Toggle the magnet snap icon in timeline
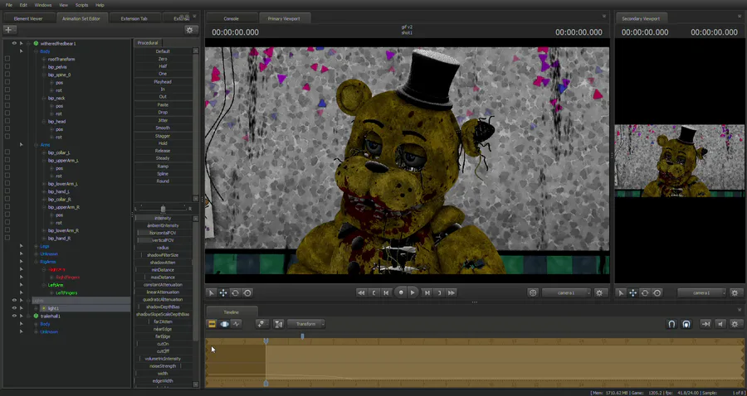 (x=671, y=324)
